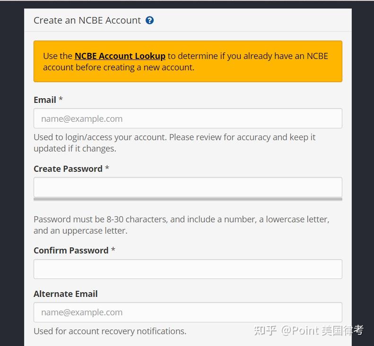The image size is (374, 346).
Task: Open the NCBE Account Lookup link
Action: [x=120, y=56]
